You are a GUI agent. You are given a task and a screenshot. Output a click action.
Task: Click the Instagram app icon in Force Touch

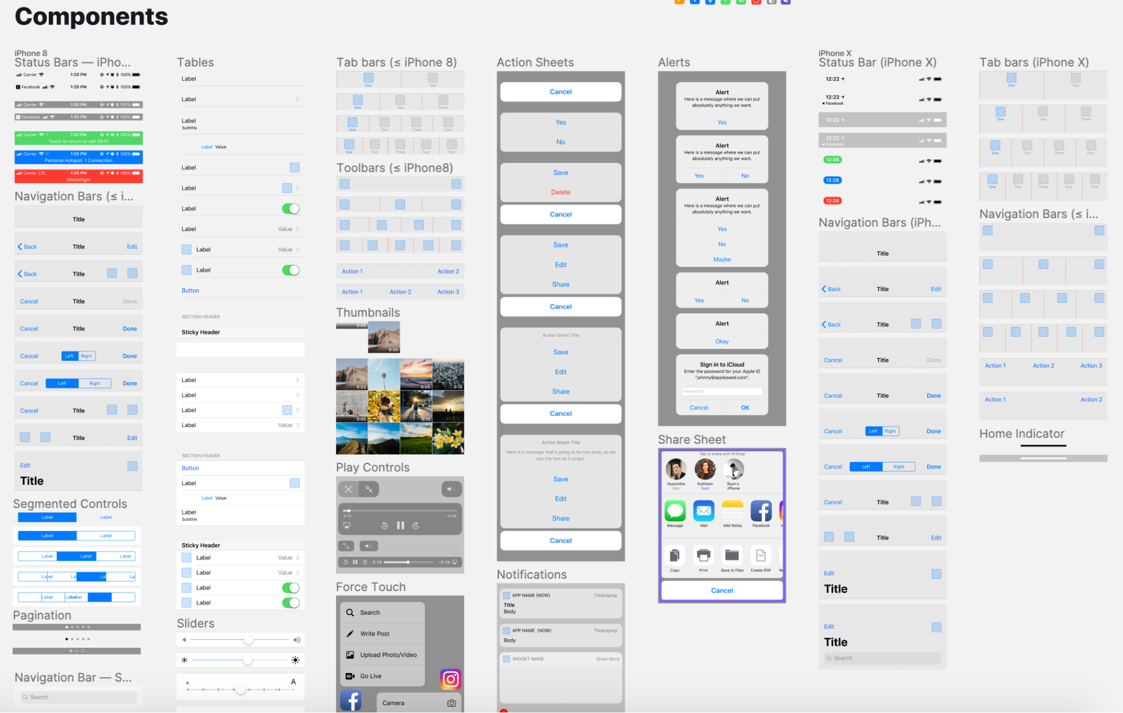point(451,679)
